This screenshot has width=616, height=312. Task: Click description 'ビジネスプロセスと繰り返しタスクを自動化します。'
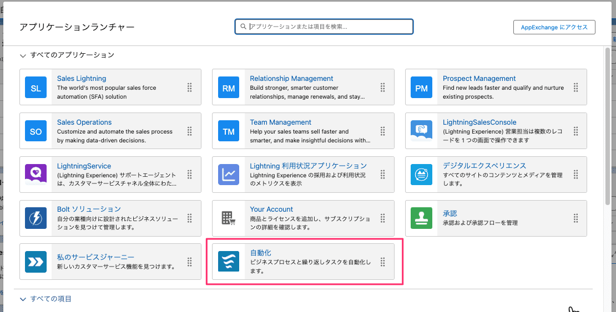point(310,267)
